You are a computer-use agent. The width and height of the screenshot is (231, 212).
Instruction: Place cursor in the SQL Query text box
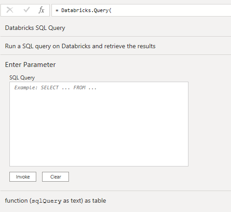[99, 124]
